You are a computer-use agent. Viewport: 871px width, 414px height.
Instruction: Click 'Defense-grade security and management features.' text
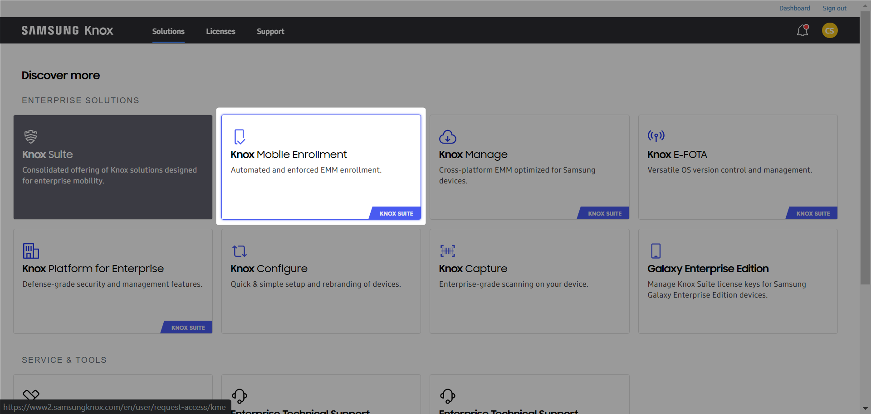coord(113,284)
